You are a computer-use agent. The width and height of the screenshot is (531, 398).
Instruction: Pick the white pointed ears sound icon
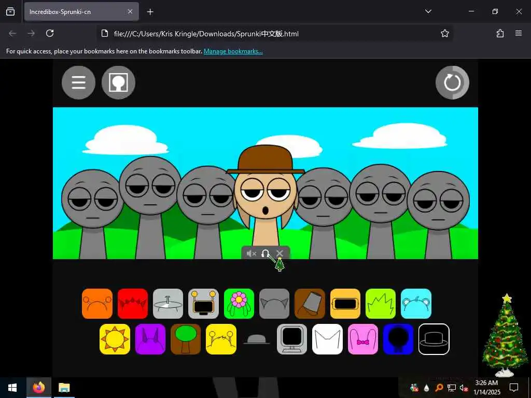[x=328, y=339]
